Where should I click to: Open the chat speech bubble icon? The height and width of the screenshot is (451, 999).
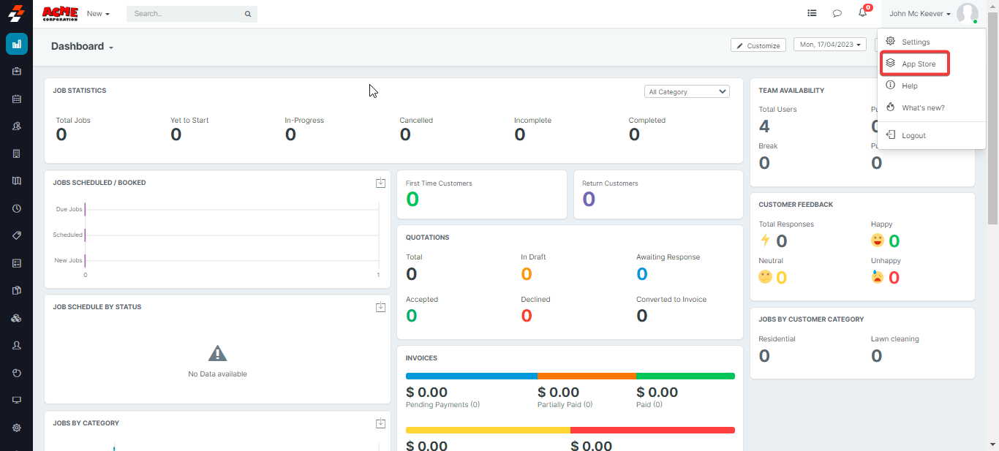tap(837, 13)
